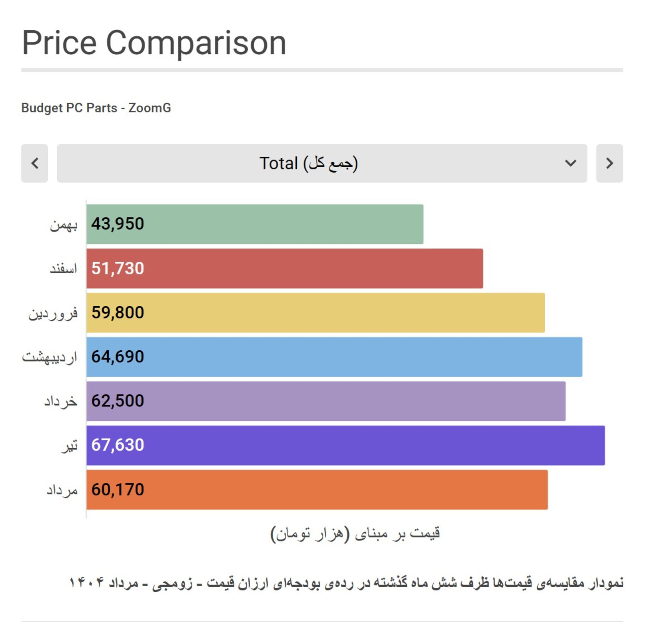Click the previous category left arrow
The height and width of the screenshot is (630, 646).
[34, 164]
